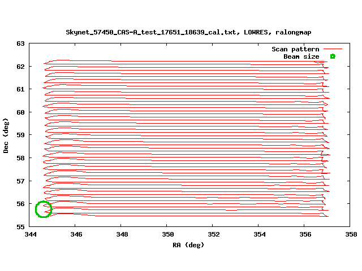
Task: Select the 'Scan pattern' legend label
Action: pos(295,49)
